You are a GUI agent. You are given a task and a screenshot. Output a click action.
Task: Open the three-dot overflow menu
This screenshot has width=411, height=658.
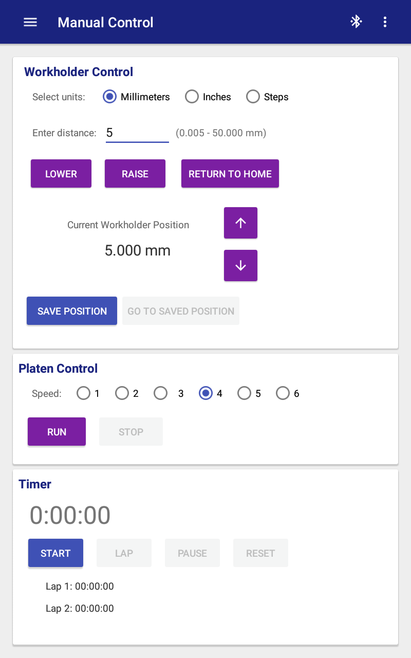(385, 22)
